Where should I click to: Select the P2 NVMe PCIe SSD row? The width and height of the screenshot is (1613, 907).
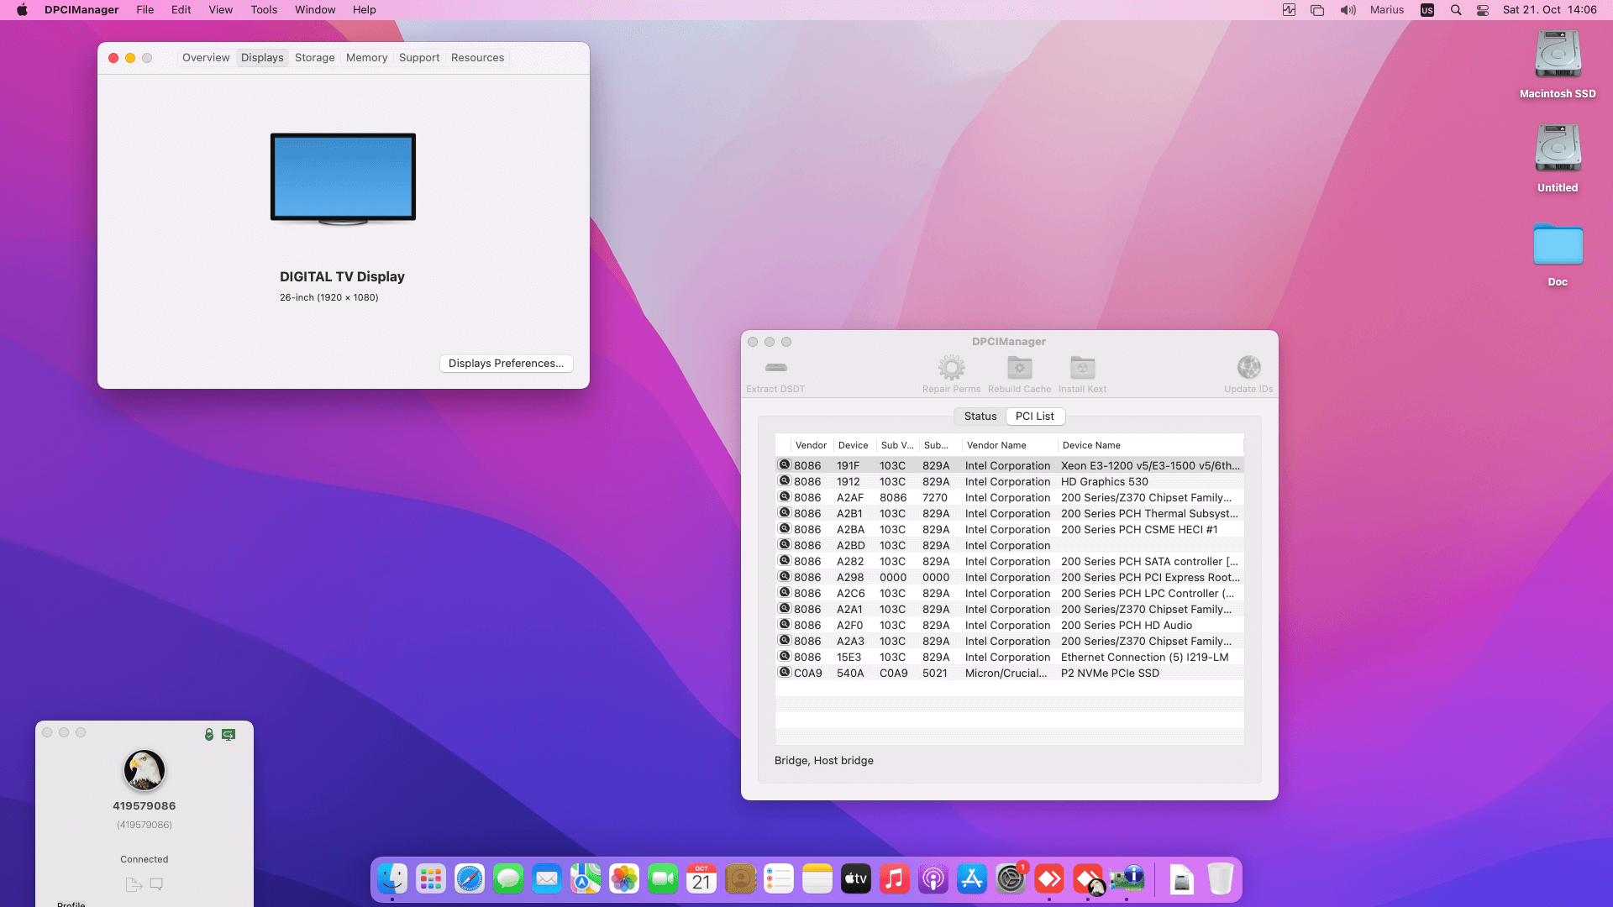pos(1109,674)
